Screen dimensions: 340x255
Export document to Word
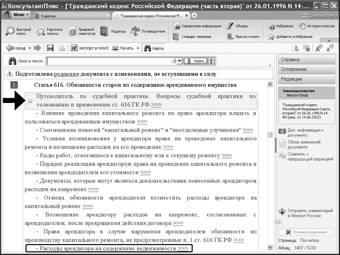tap(90, 48)
